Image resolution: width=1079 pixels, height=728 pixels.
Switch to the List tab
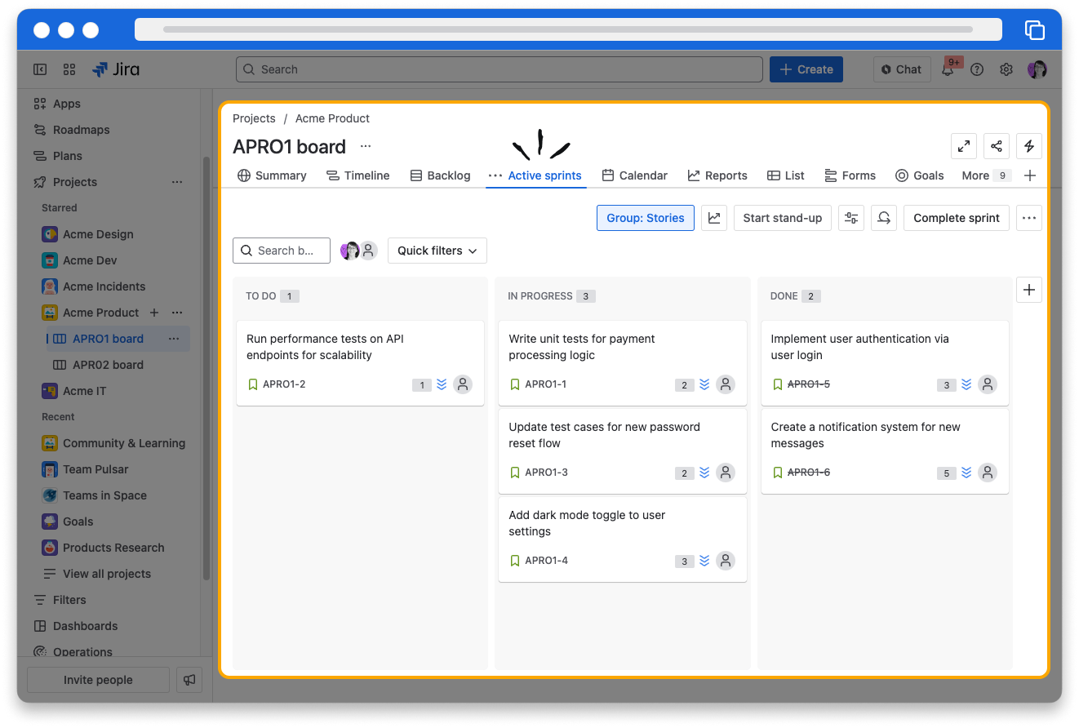pos(786,175)
